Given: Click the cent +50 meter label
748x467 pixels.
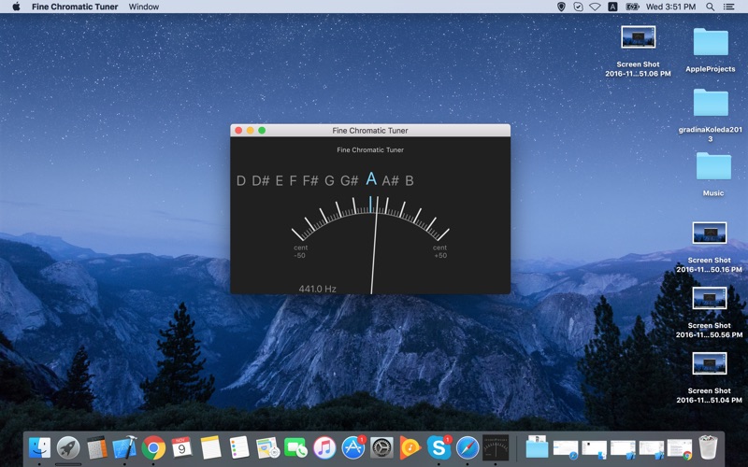Looking at the screenshot, I should pyautogui.click(x=439, y=251).
